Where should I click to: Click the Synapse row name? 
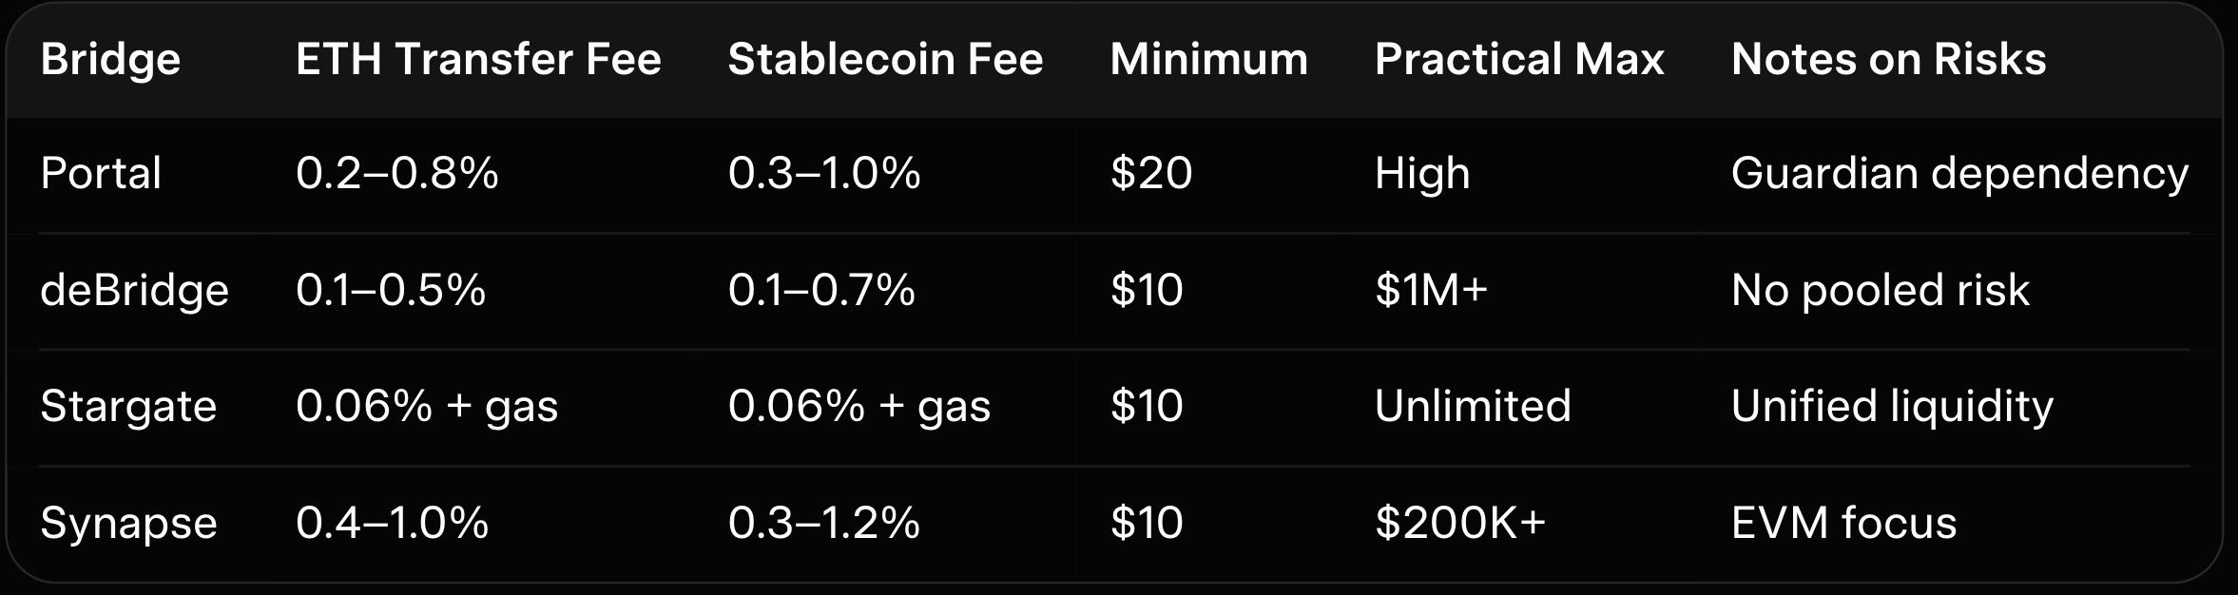click(x=128, y=524)
